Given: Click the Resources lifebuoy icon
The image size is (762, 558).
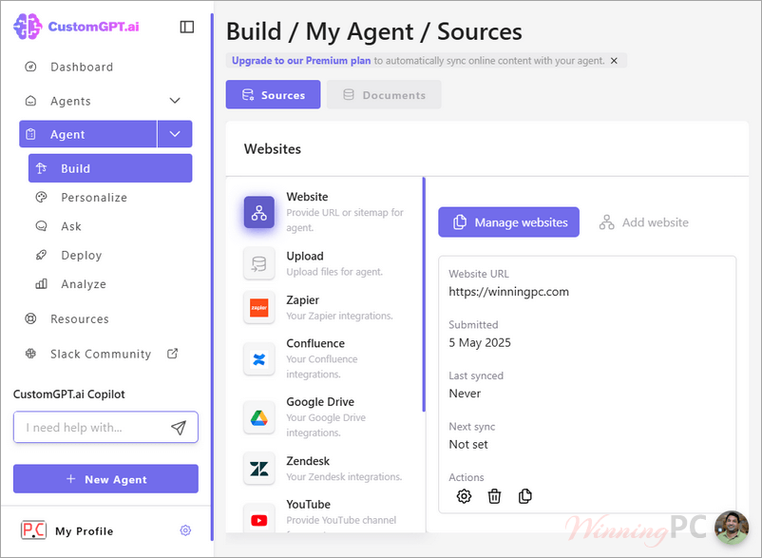Looking at the screenshot, I should 30,318.
